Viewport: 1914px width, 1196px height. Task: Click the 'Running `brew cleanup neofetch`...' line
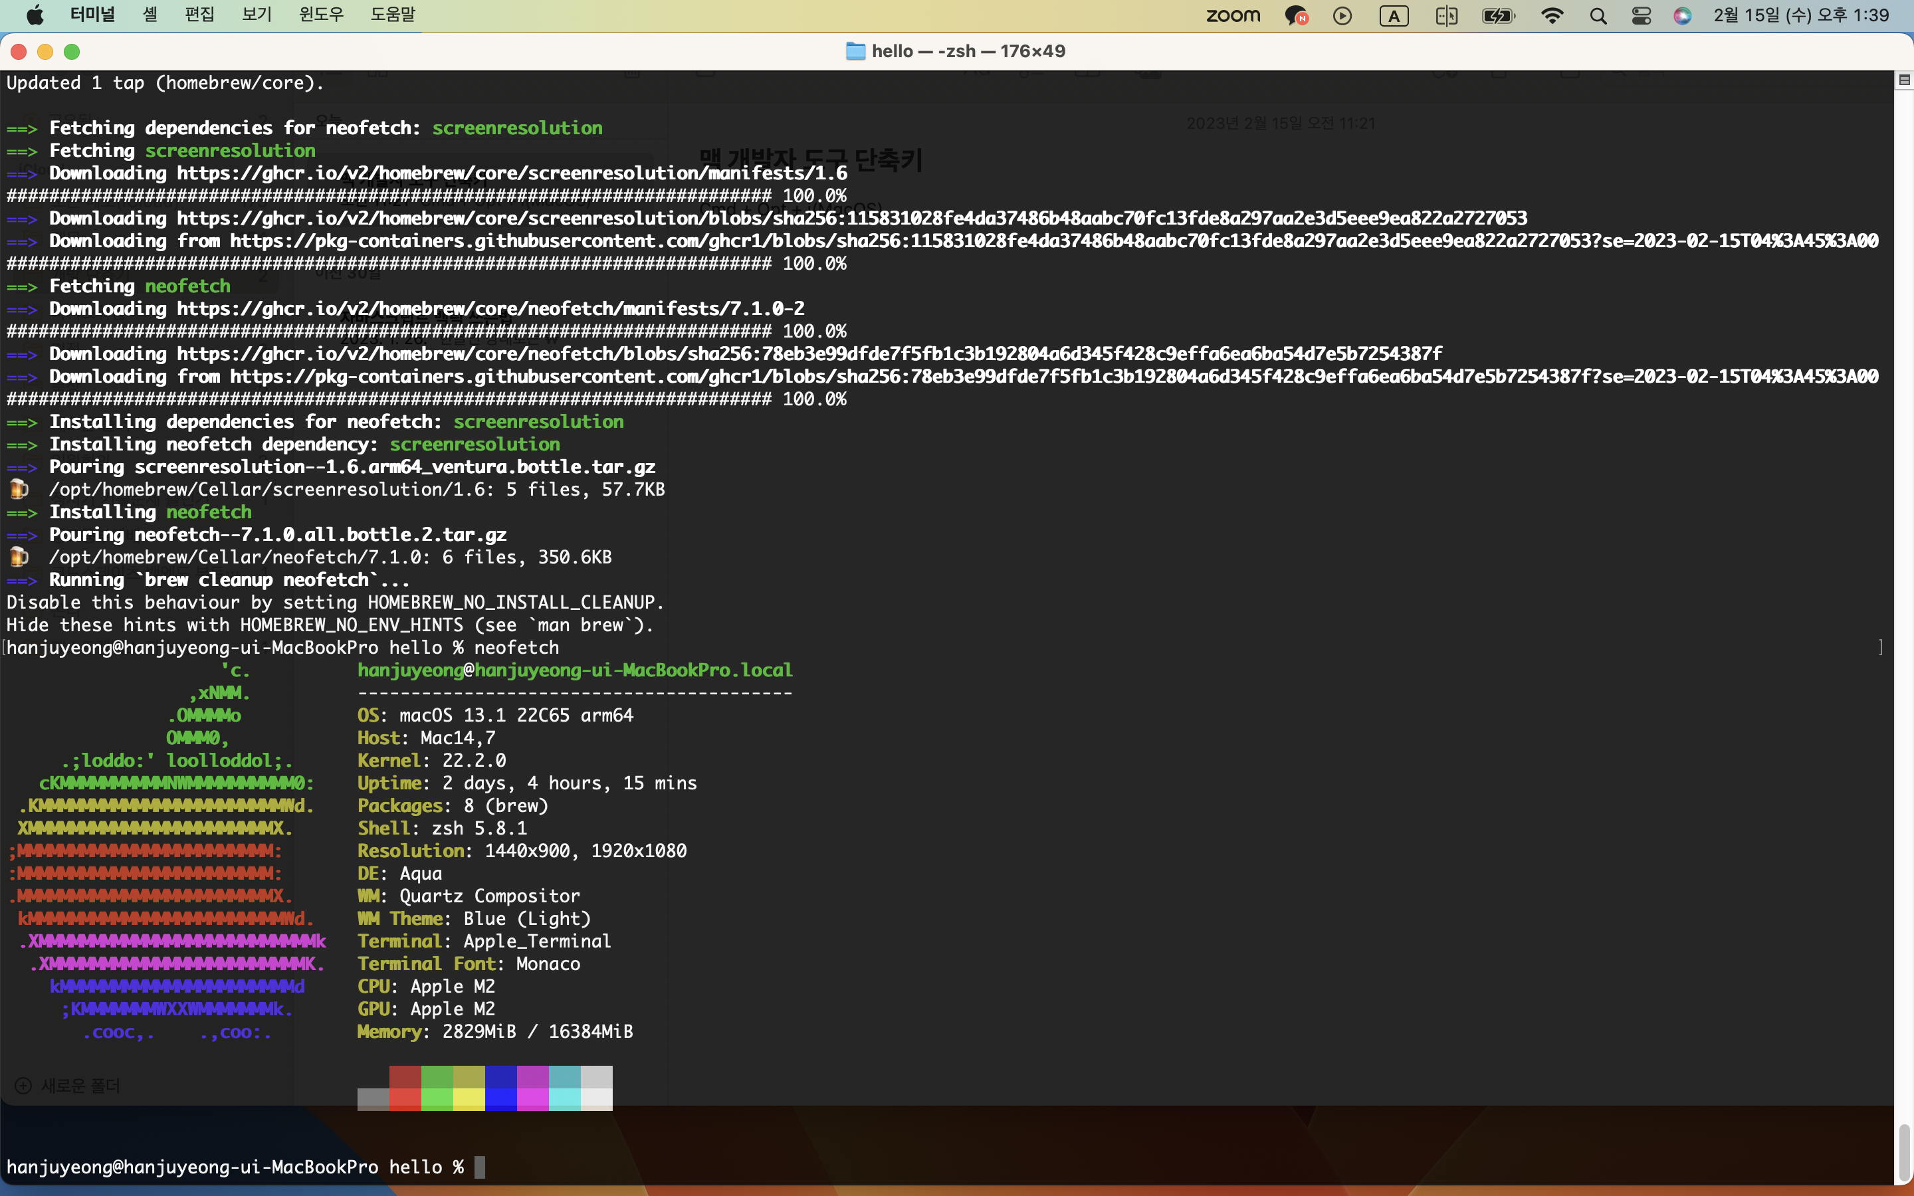pyautogui.click(x=208, y=580)
